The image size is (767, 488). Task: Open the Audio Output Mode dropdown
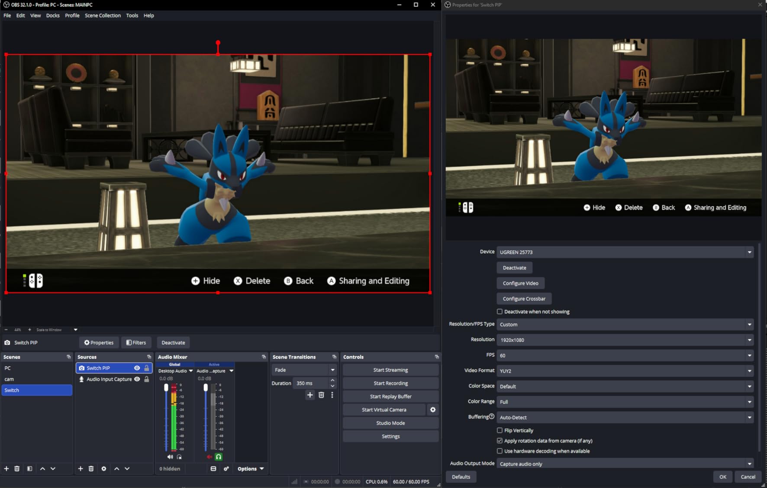click(625, 463)
